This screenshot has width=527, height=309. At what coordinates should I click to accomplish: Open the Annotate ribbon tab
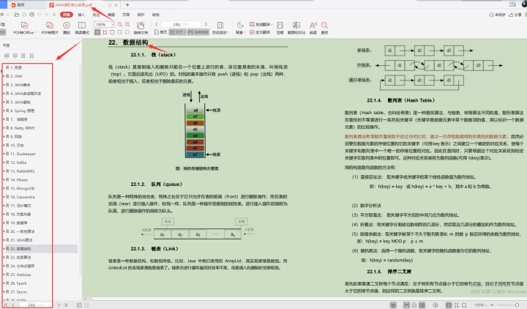pyautogui.click(x=96, y=15)
